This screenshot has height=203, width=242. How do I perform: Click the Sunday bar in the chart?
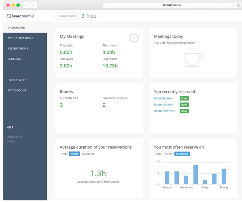(x=224, y=177)
